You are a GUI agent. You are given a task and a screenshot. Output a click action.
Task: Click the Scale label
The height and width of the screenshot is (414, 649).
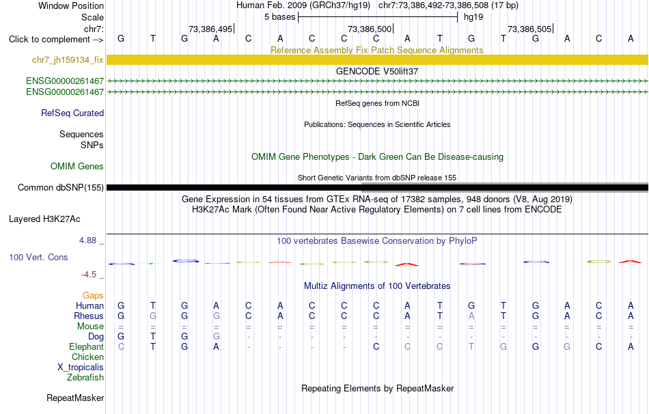coord(92,17)
